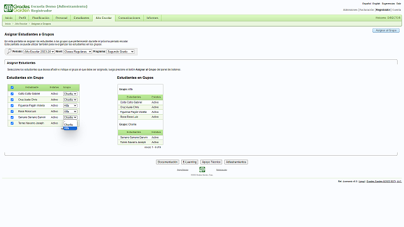Image resolution: width=404 pixels, height=227 pixels.
Task: Click Serrano Serrano Darwin in Grupo Charlie table
Action: click(134, 137)
